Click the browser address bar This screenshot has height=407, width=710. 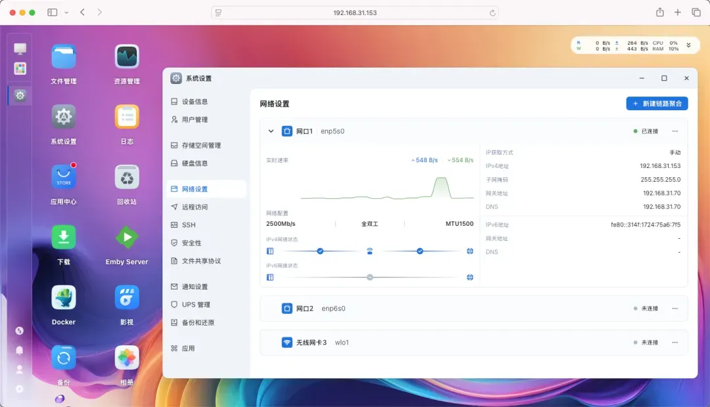pyautogui.click(x=355, y=12)
